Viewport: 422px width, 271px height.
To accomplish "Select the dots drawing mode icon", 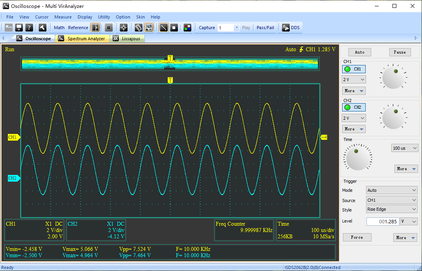I will [174, 28].
